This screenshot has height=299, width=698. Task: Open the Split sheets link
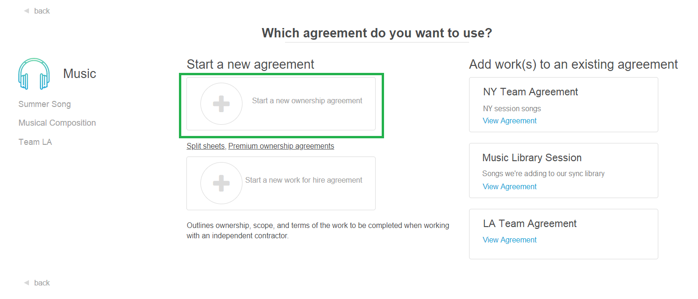(206, 146)
